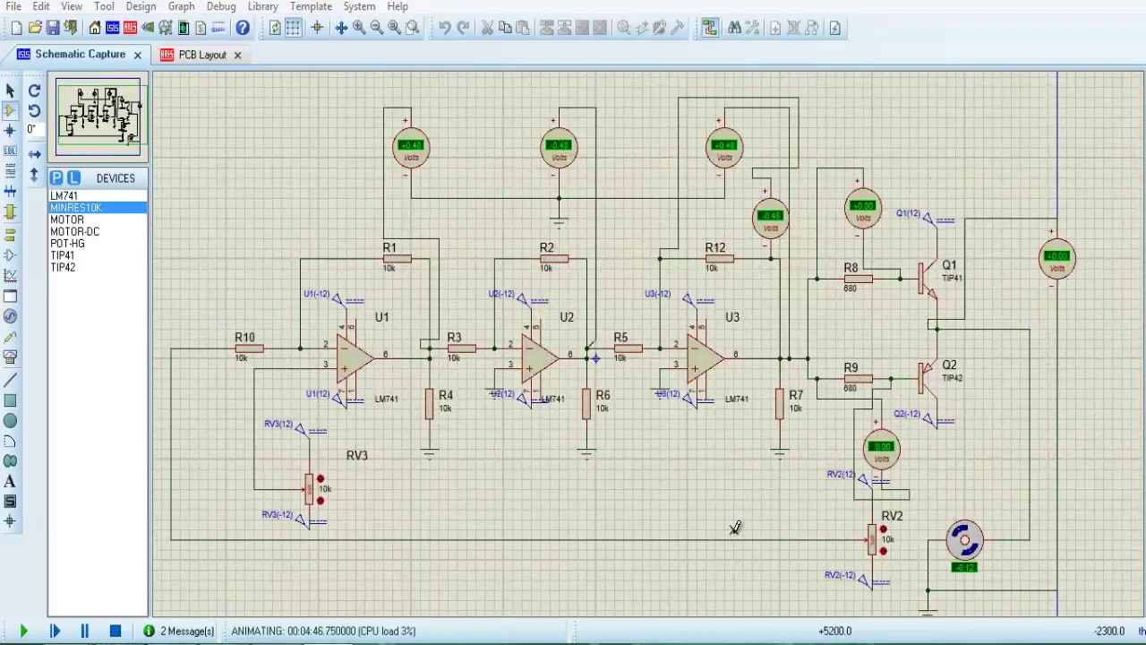Open the Template menu
The width and height of the screenshot is (1146, 645).
click(311, 6)
